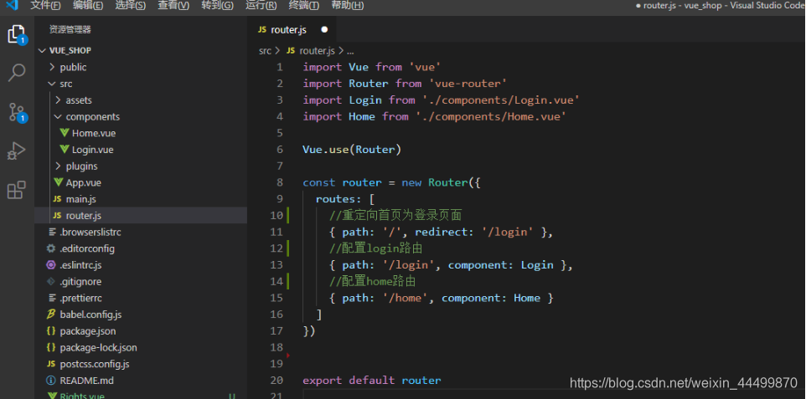The height and width of the screenshot is (399, 806).
Task: Click the git icon beside .gitignore
Action: pyautogui.click(x=51, y=281)
